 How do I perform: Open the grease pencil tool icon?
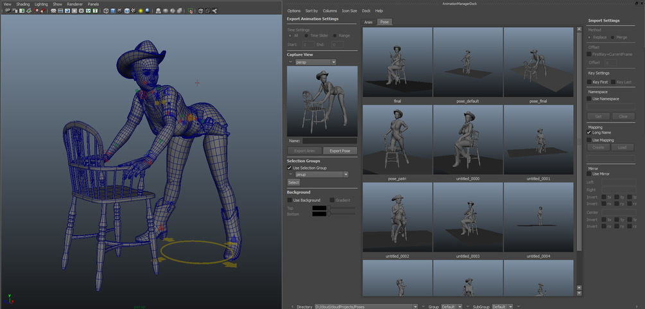tap(42, 11)
